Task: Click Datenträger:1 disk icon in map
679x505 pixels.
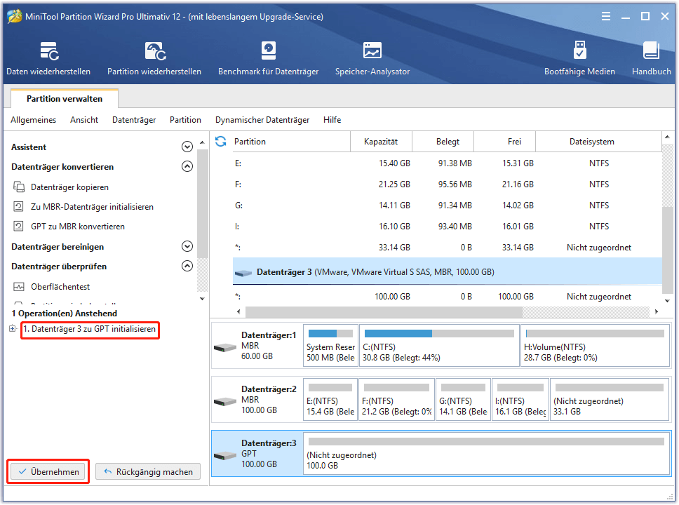Action: click(225, 347)
